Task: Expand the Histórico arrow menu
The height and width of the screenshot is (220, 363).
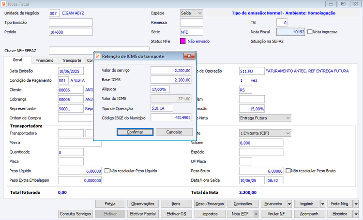Action: coord(356,214)
